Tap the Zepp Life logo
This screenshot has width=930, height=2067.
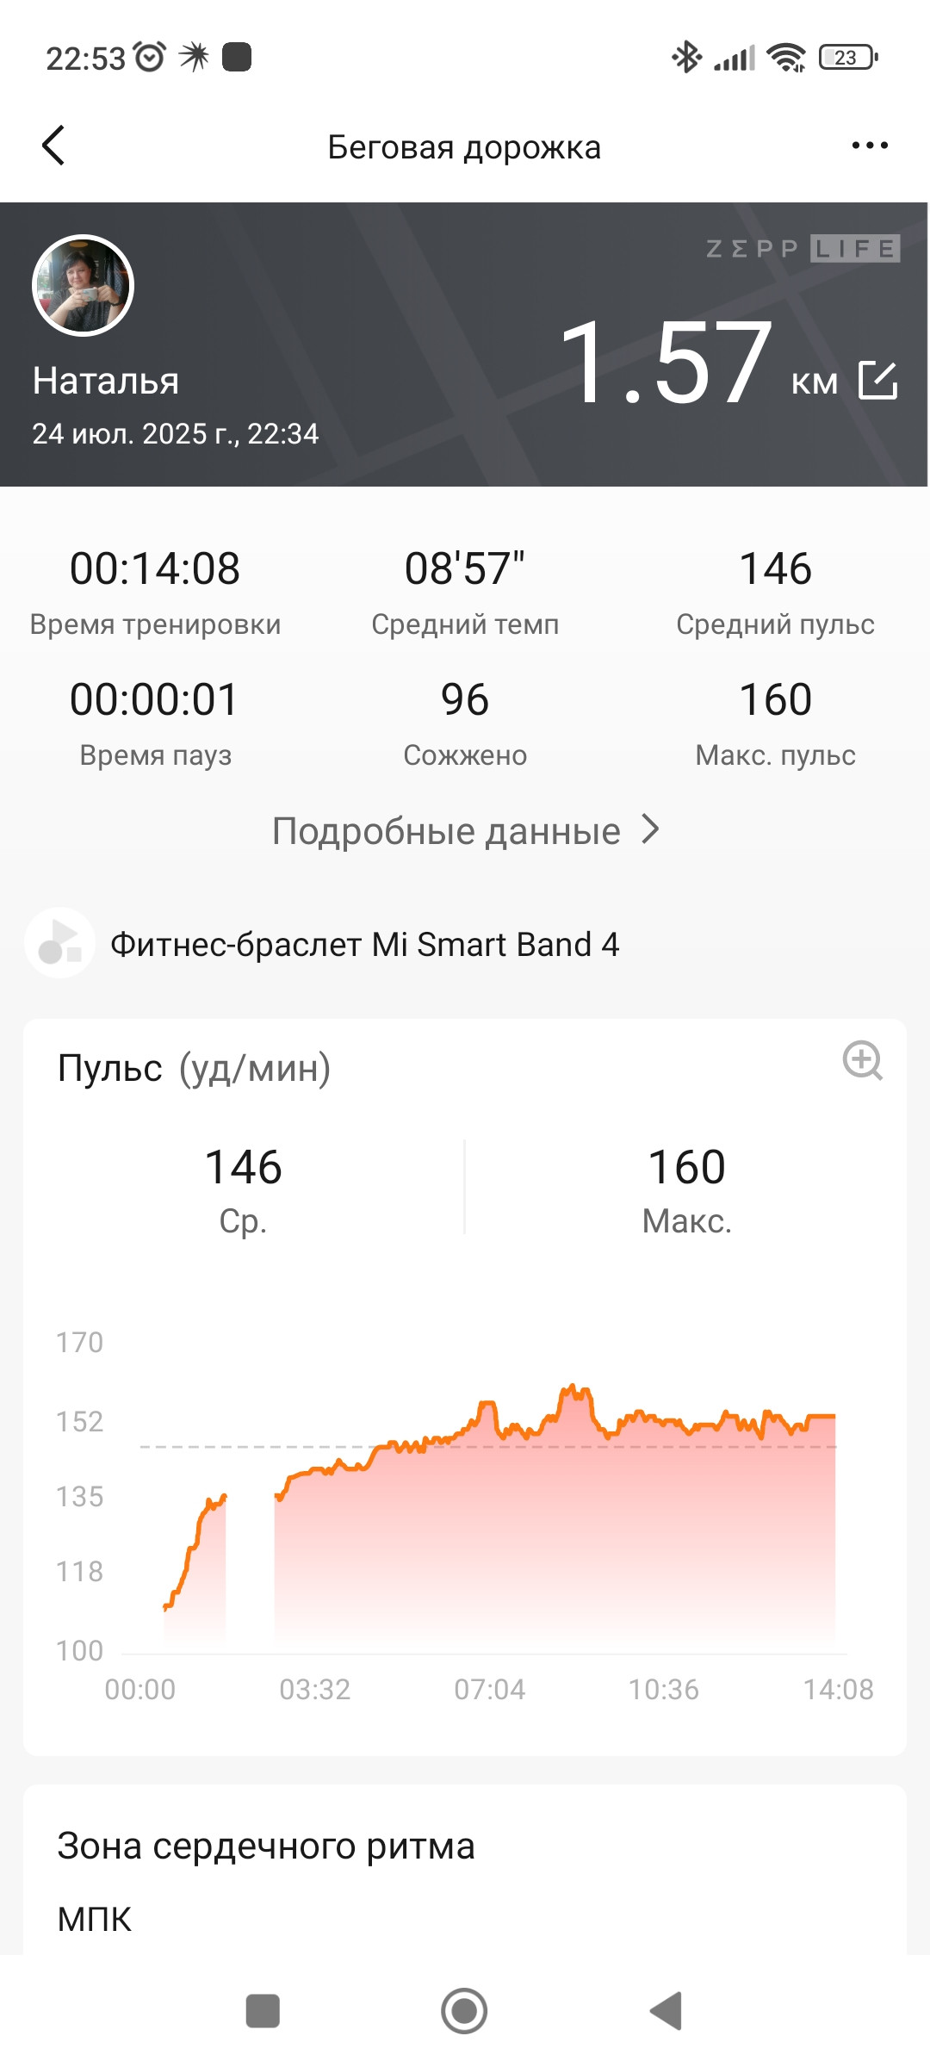point(803,249)
